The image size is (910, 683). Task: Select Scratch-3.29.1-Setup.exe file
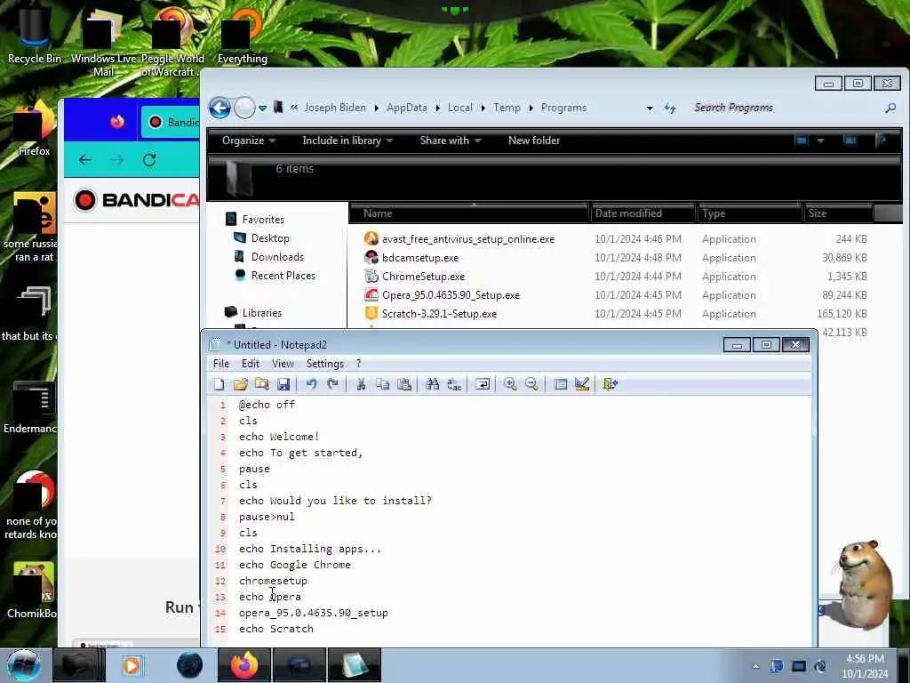tap(439, 313)
